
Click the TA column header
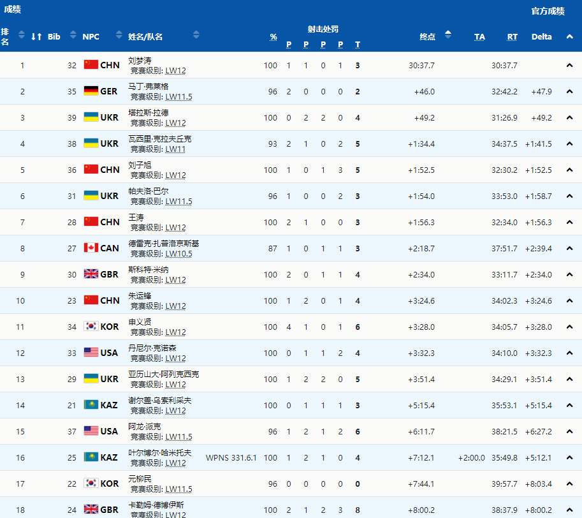coord(479,37)
